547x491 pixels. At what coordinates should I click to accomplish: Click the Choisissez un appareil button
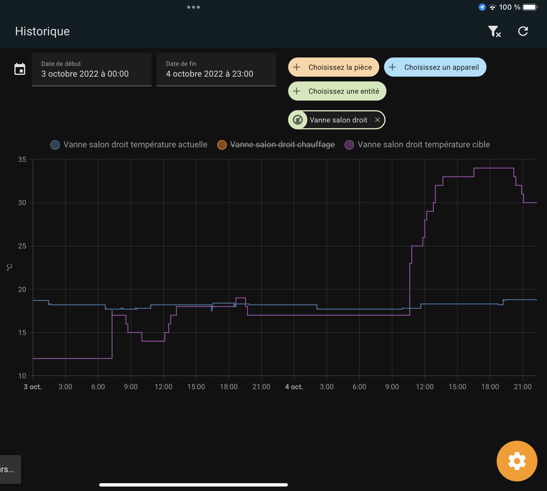(435, 67)
